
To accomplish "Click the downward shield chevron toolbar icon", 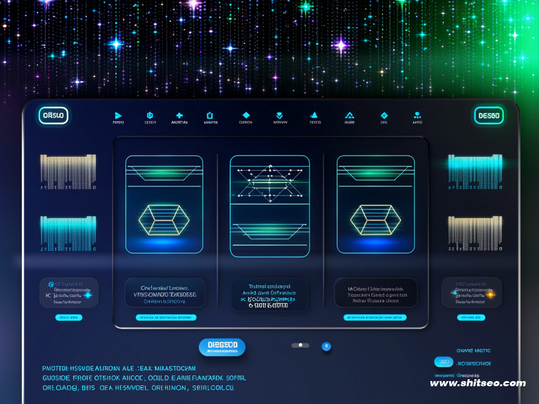I will [279, 115].
